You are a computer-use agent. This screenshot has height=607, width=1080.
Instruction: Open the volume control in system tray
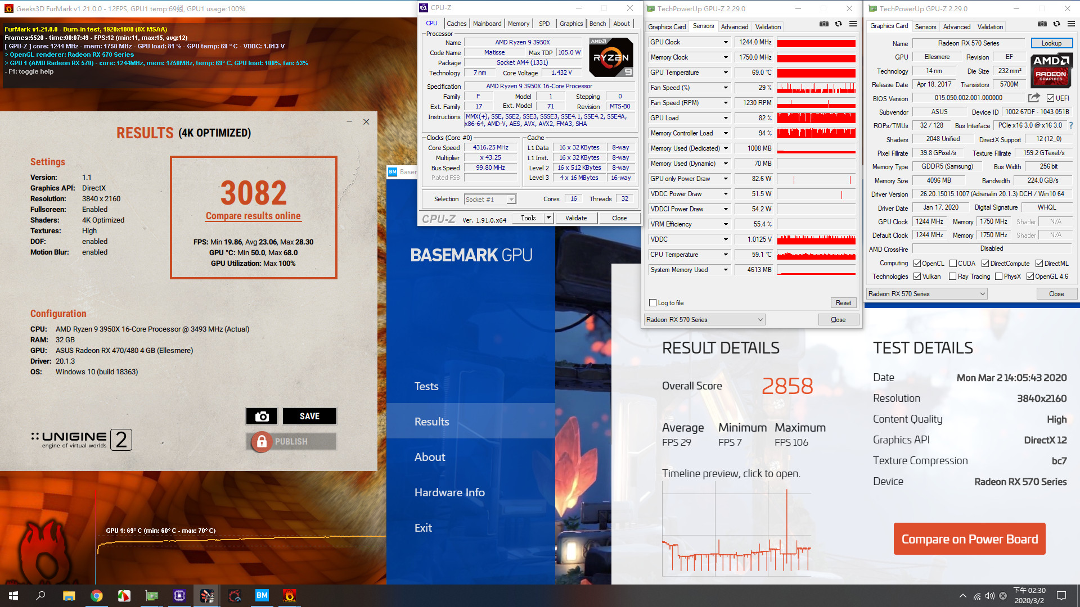click(x=990, y=596)
